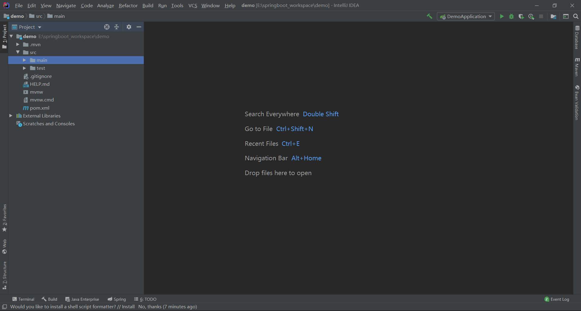The height and width of the screenshot is (311, 581).
Task: Open Project Structure icon in toolbar
Action: (553, 16)
